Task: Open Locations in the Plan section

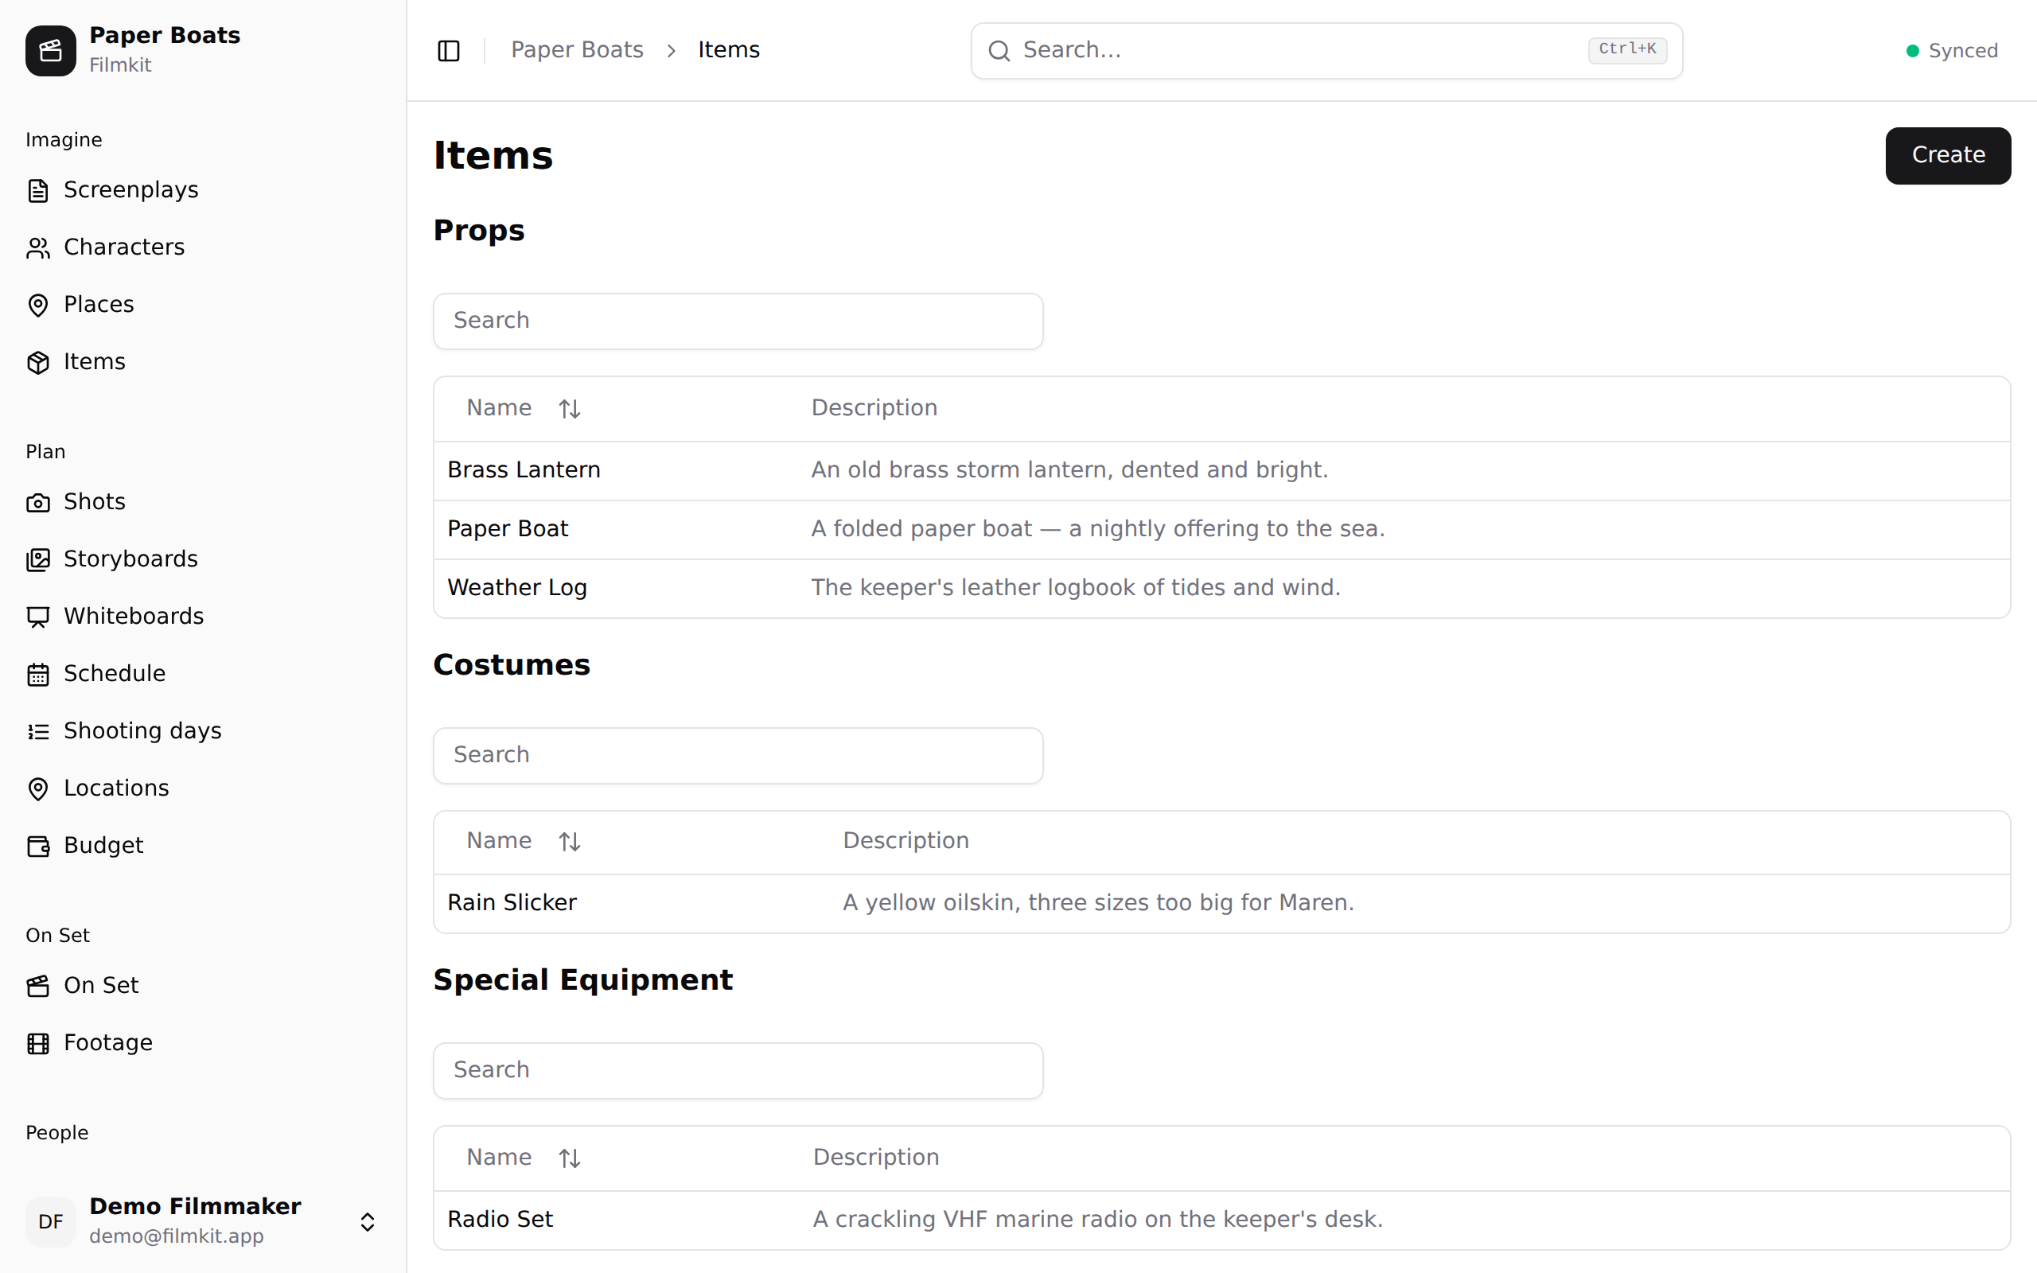Action: (203, 788)
